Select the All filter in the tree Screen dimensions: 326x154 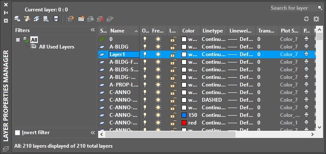pyautogui.click(x=34, y=40)
